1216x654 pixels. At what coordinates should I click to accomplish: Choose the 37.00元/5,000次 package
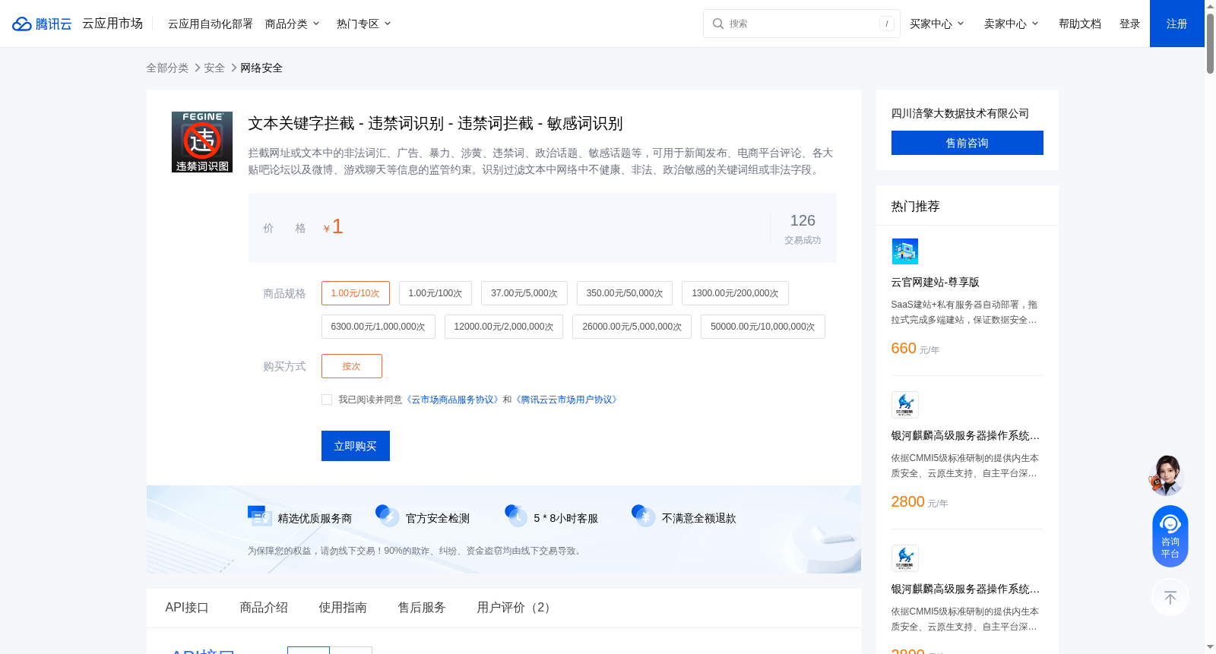click(x=524, y=293)
